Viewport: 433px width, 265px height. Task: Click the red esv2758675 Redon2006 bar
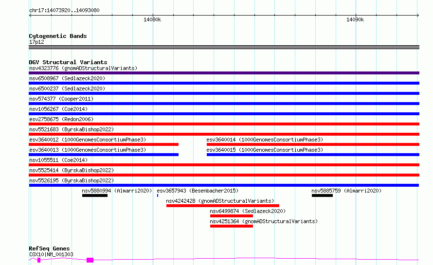[224, 124]
